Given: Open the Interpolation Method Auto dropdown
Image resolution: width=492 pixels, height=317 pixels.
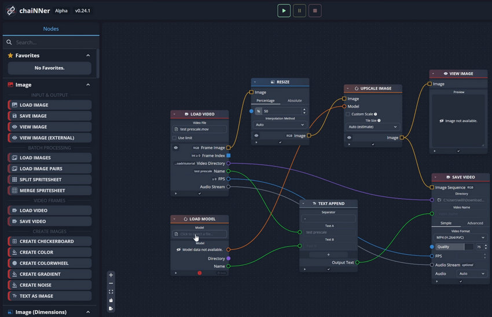Looking at the screenshot, I should pyautogui.click(x=280, y=125).
